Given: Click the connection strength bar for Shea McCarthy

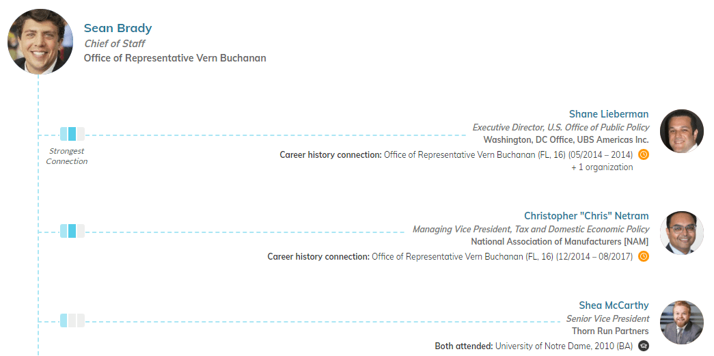Looking at the screenshot, I should (72, 320).
